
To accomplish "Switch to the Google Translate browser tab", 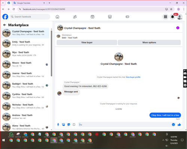I will [29, 3].
